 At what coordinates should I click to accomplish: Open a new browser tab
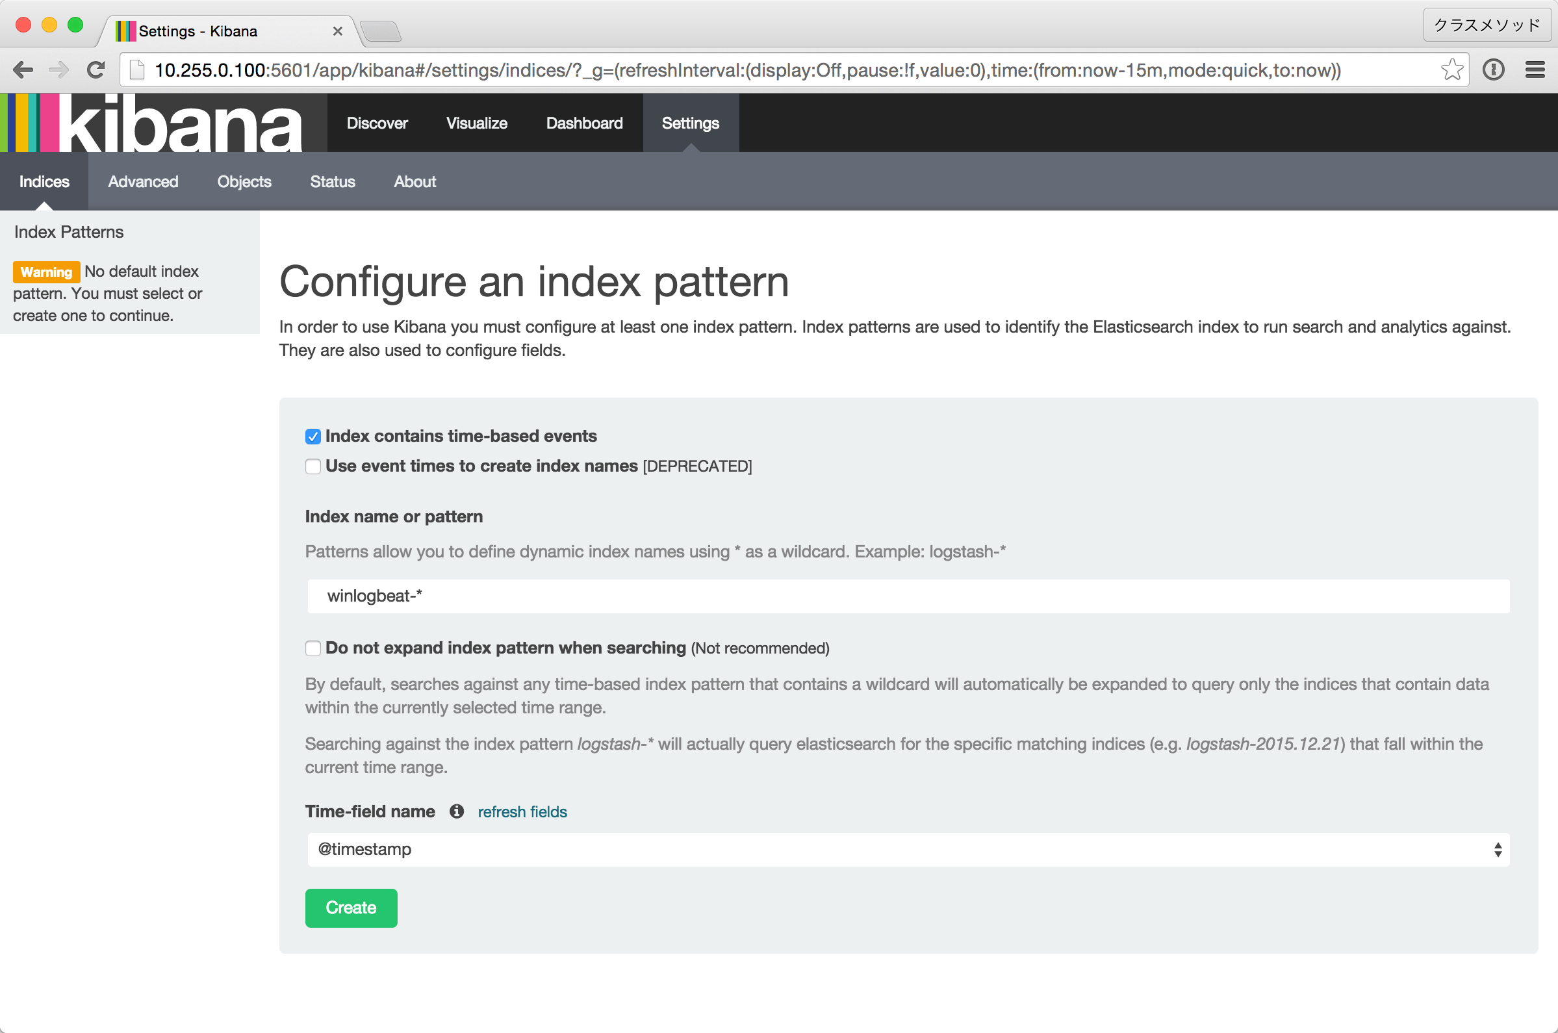point(381,32)
